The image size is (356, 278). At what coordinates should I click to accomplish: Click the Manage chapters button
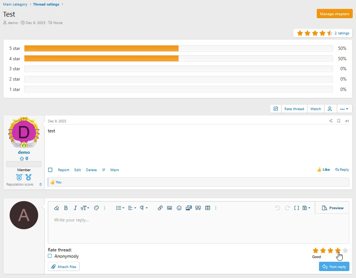335,14
